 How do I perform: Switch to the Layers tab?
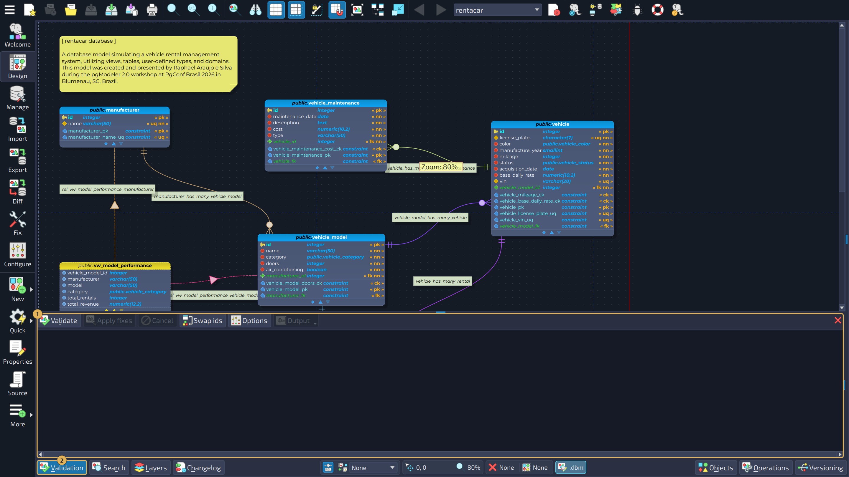[151, 468]
